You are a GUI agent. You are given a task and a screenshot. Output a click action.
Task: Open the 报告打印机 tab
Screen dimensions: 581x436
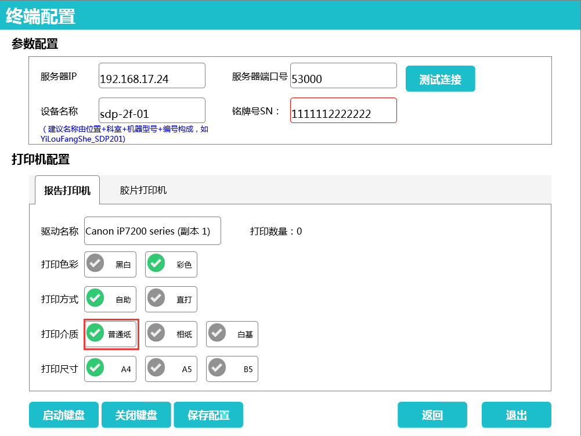67,190
